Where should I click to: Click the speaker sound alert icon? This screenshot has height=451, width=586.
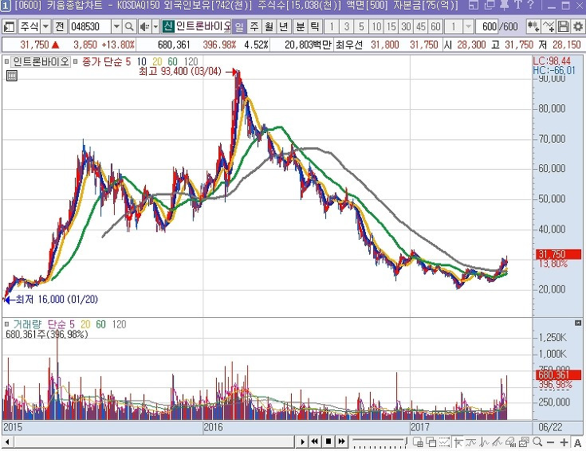point(144,26)
